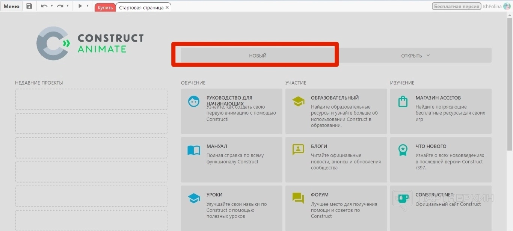This screenshot has width=513, height=231.
Task: Open the Магазин ассетов card
Action: [x=441, y=111]
